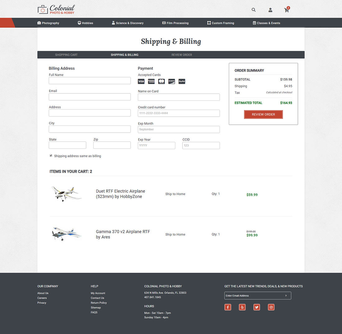Open the Exp Month selector
Image resolution: width=342 pixels, height=334 pixels.
point(179,129)
